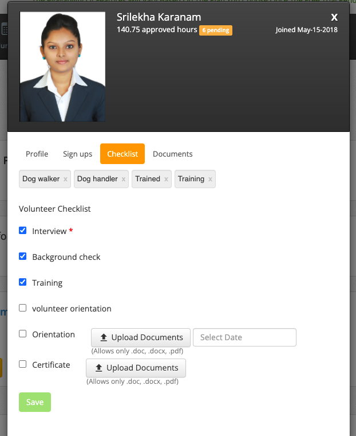Remove the Dog handler tag
Viewport: 356px width, 436px height.
tap(124, 180)
